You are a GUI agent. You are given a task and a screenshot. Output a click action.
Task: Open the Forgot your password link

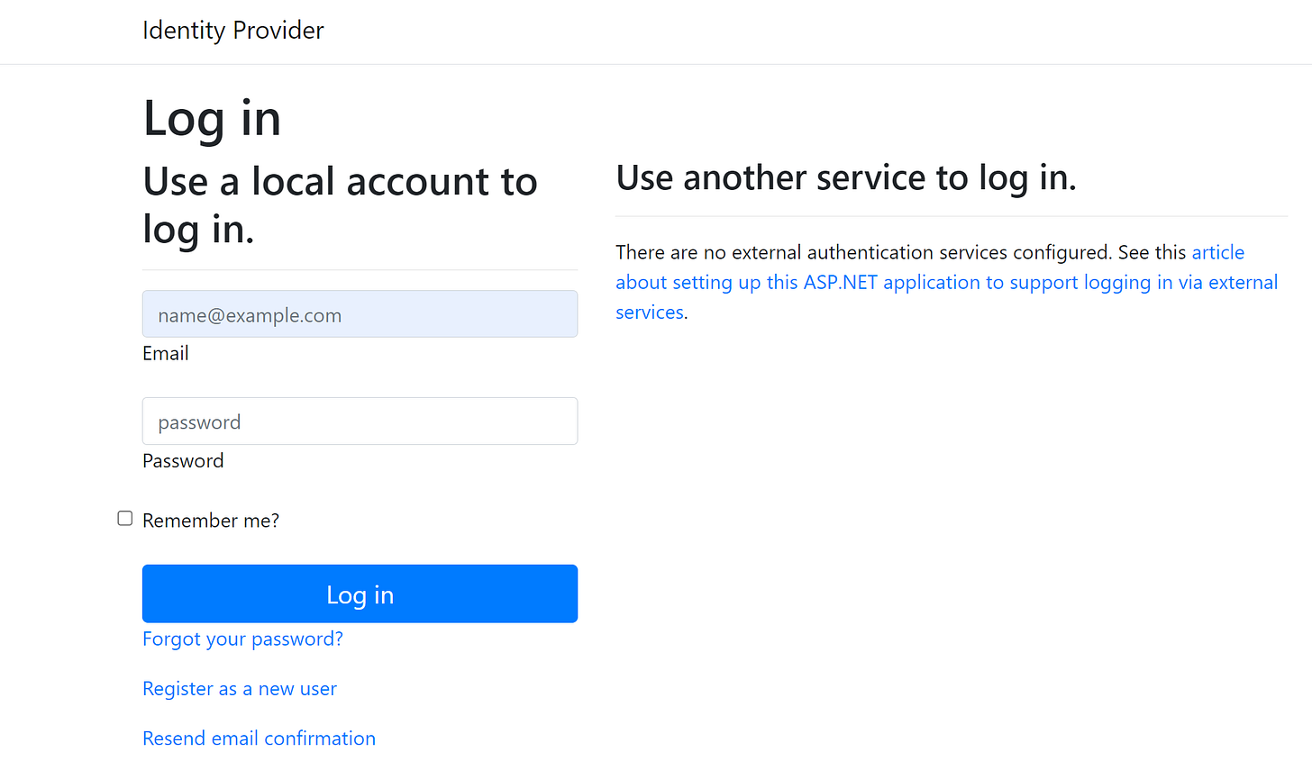click(242, 639)
